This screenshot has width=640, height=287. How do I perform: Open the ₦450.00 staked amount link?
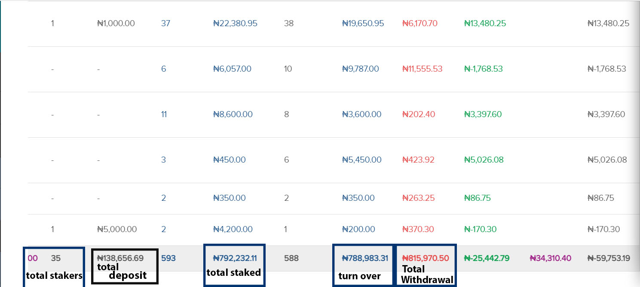(x=230, y=160)
